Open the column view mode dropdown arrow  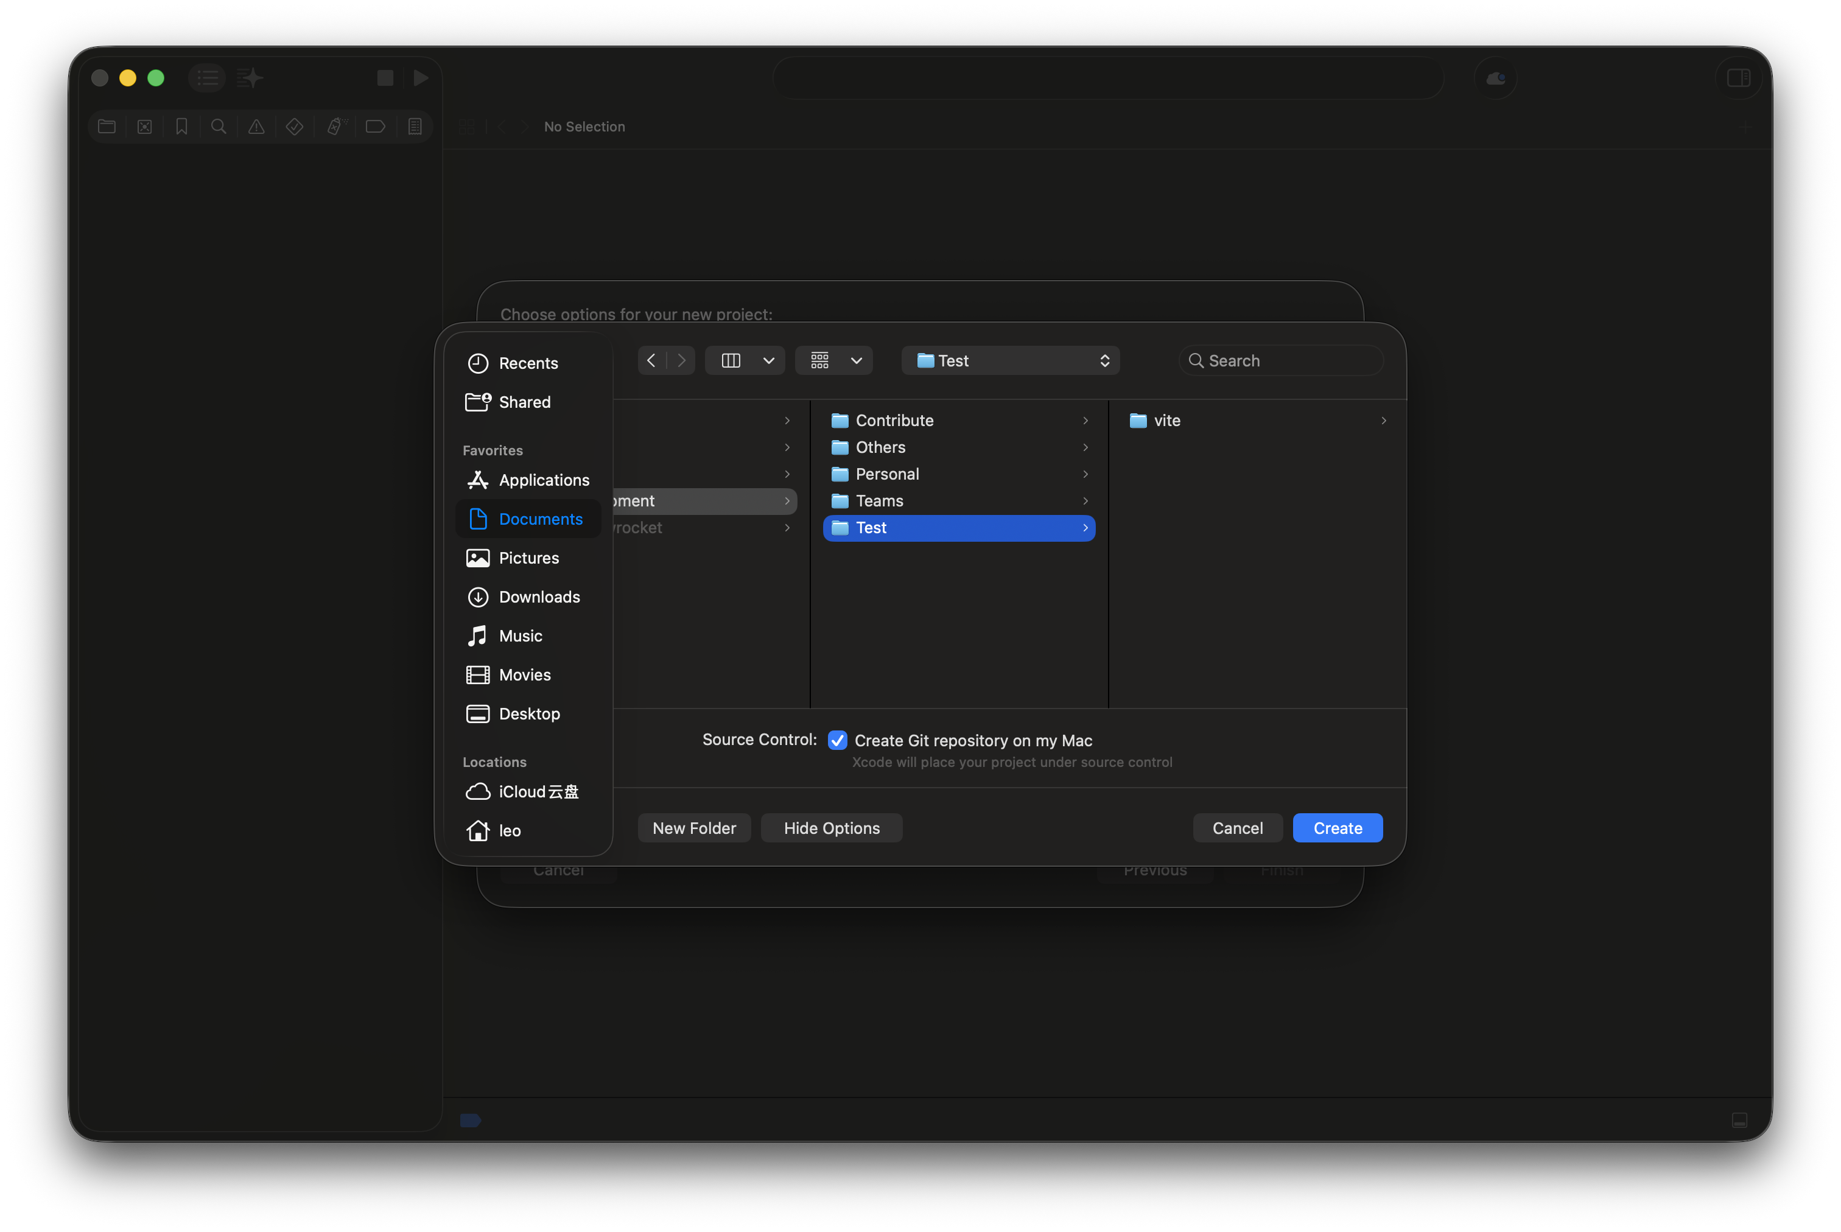pos(768,360)
